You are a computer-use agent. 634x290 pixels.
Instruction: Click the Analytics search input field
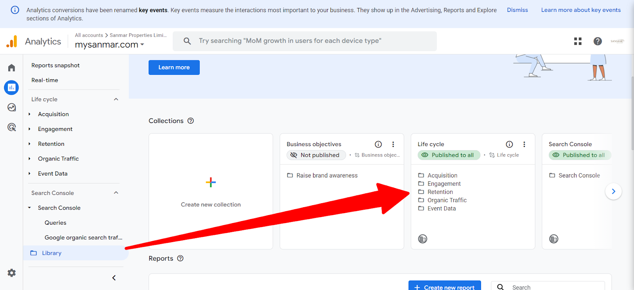click(x=305, y=41)
